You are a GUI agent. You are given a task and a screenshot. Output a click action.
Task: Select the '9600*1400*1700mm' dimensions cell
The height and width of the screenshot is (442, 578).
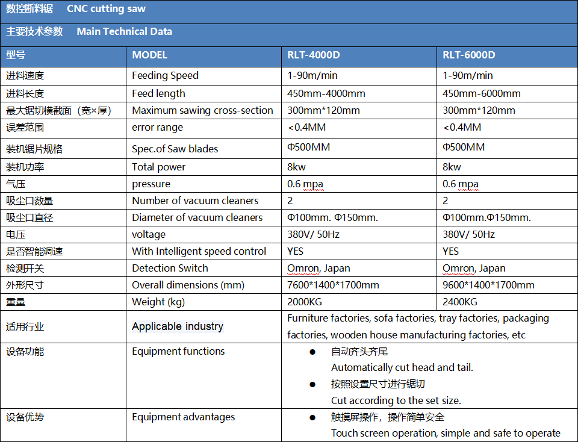click(507, 285)
